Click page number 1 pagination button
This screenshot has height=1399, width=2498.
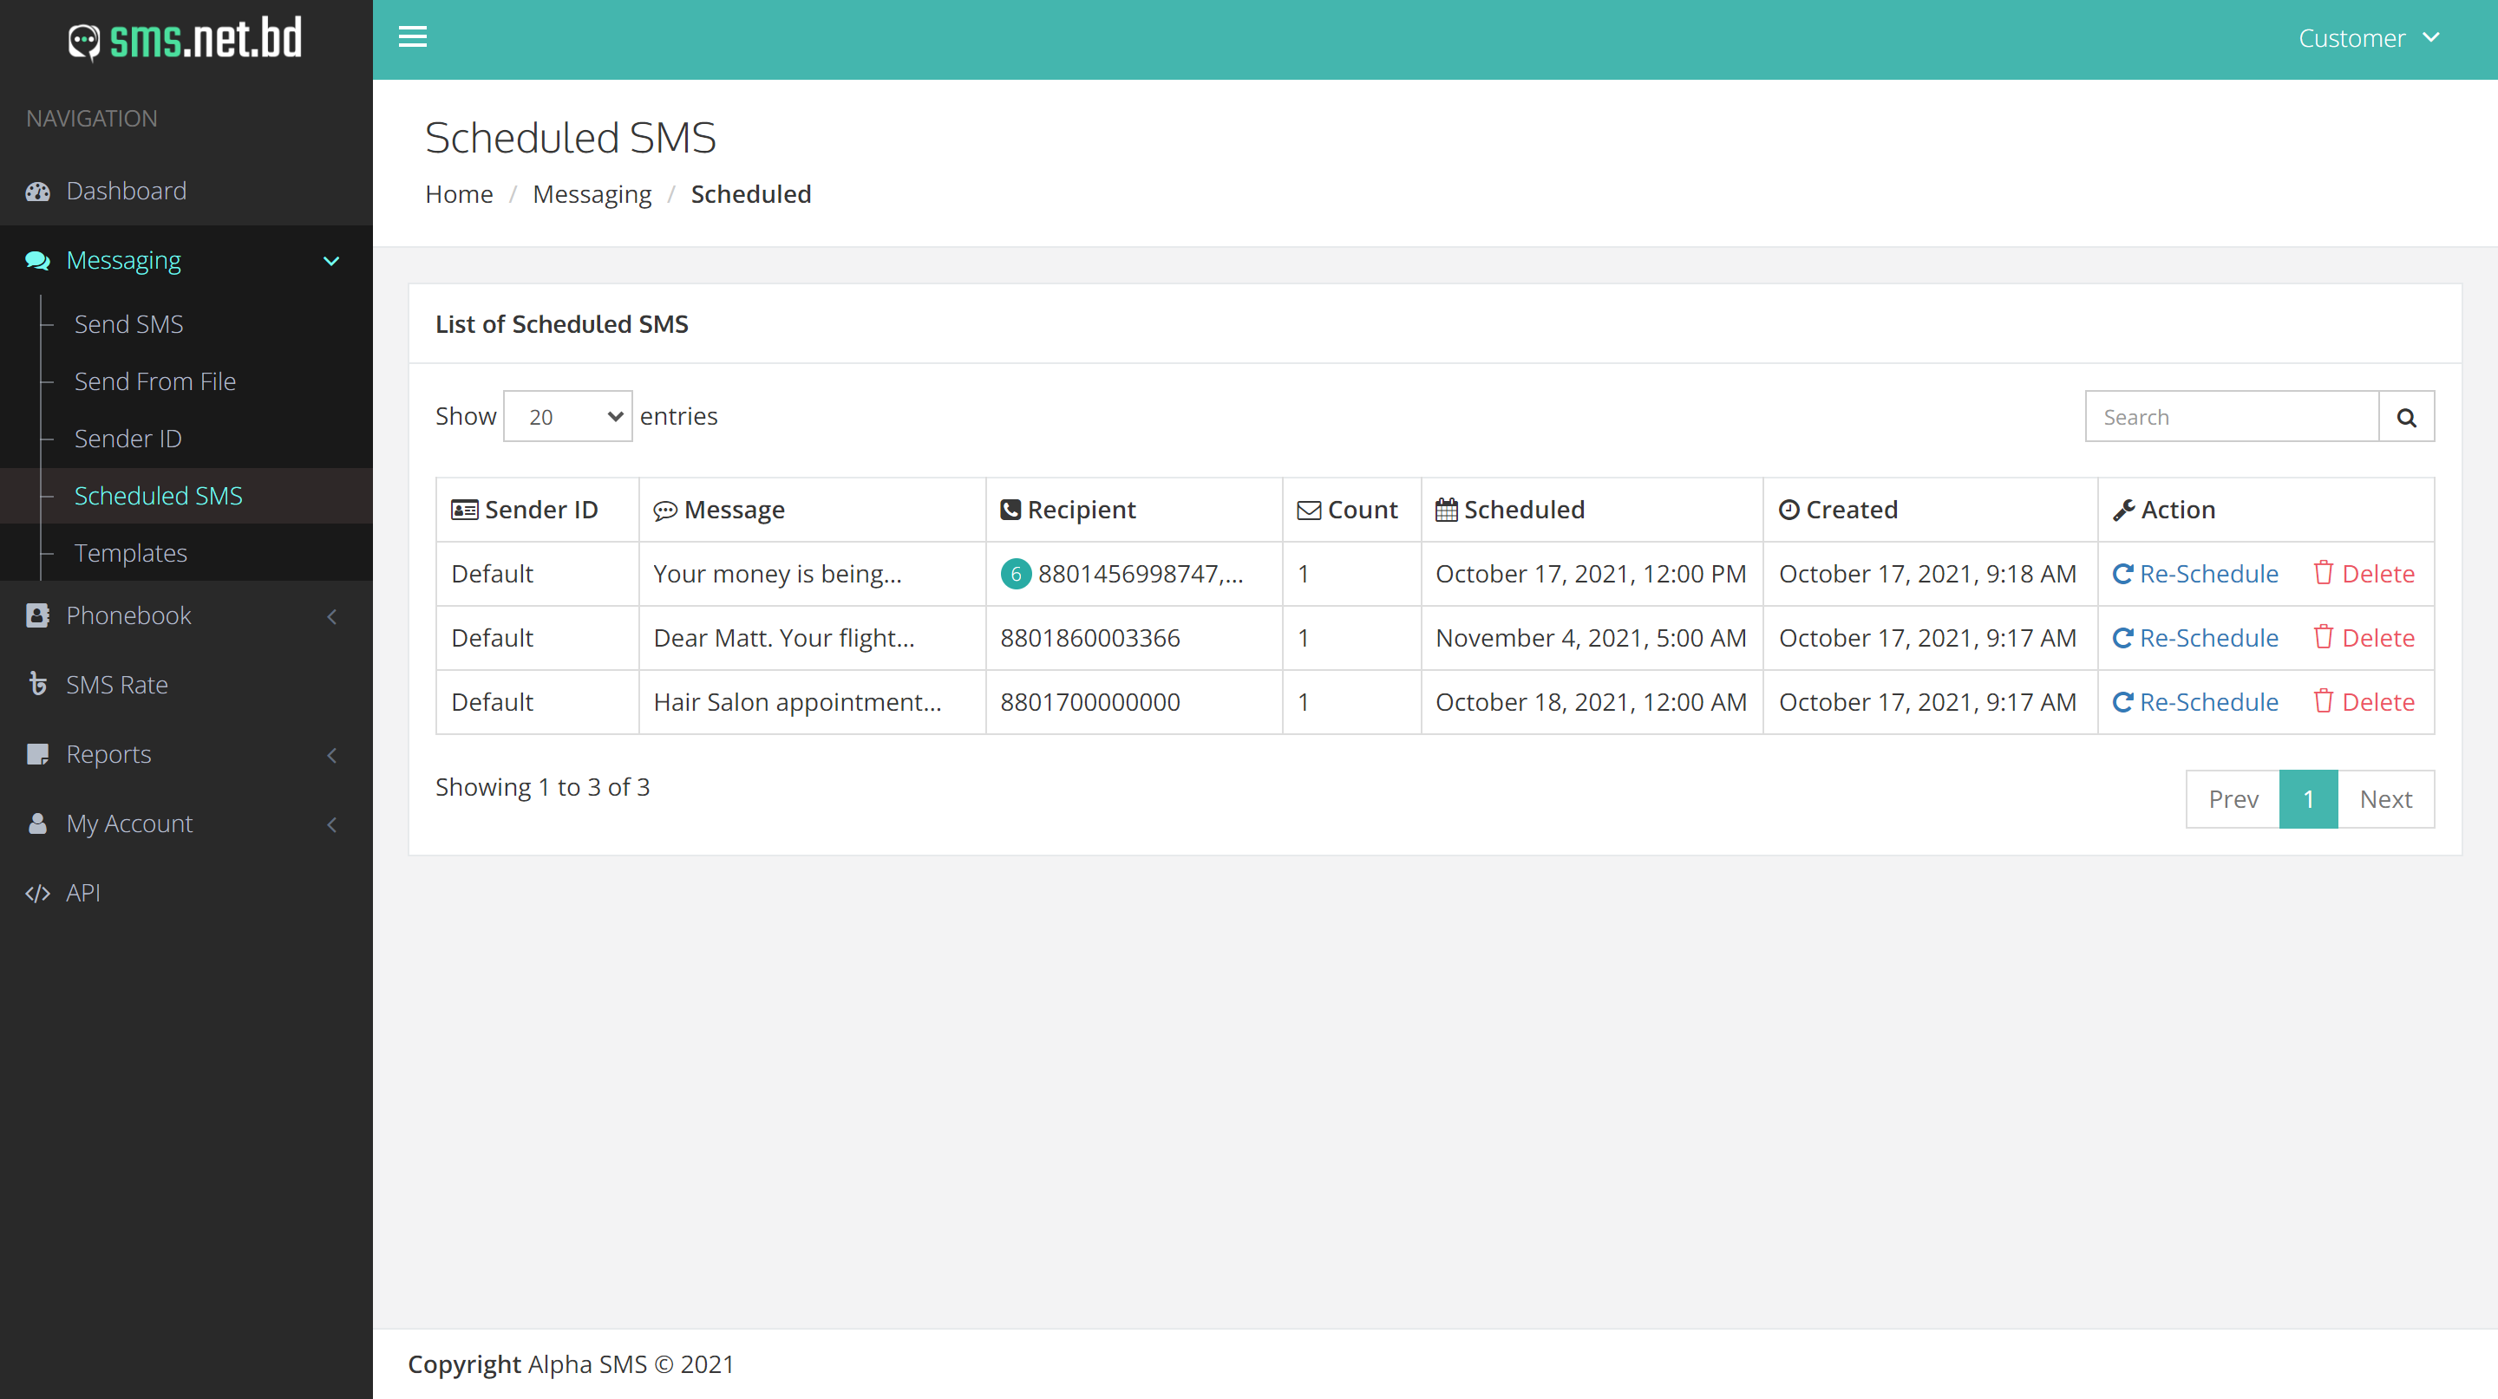2309,797
